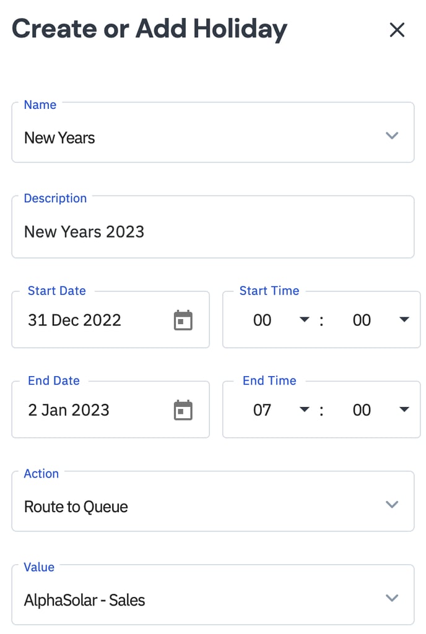Select the New Years name field

point(186,137)
